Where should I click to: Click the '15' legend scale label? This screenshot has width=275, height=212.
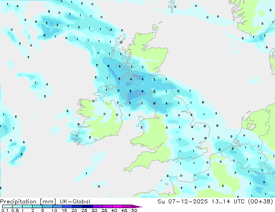point(64,210)
